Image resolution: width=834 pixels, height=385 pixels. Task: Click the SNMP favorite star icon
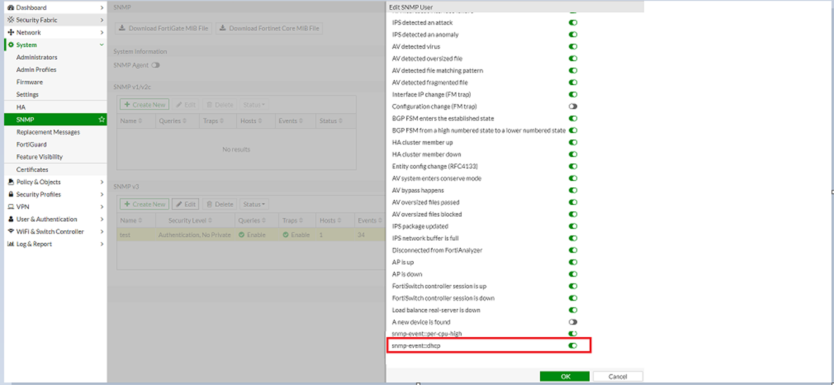click(x=101, y=120)
